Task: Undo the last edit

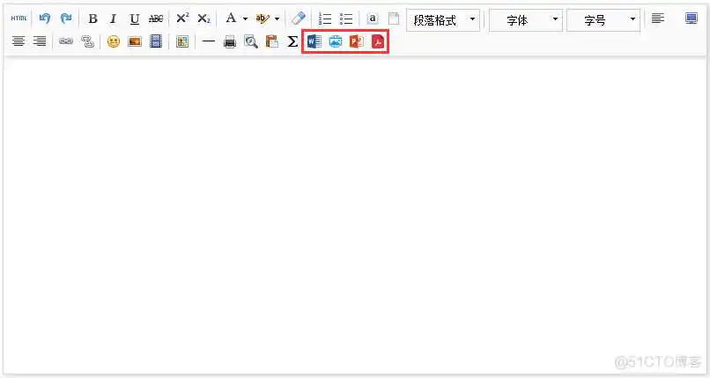Action: (44, 19)
